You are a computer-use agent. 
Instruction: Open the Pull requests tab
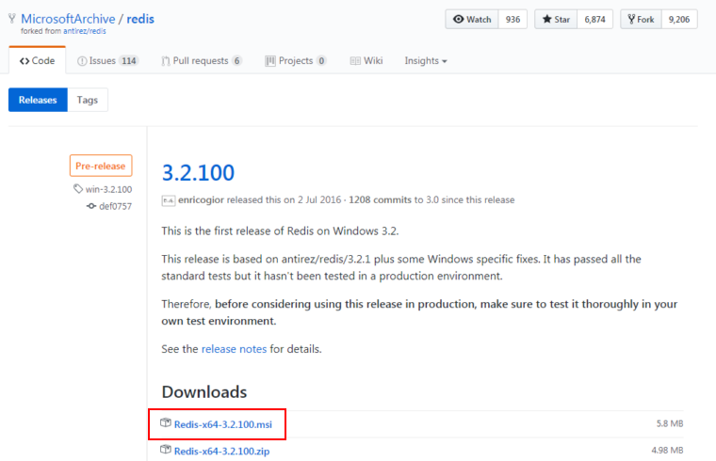coord(202,60)
